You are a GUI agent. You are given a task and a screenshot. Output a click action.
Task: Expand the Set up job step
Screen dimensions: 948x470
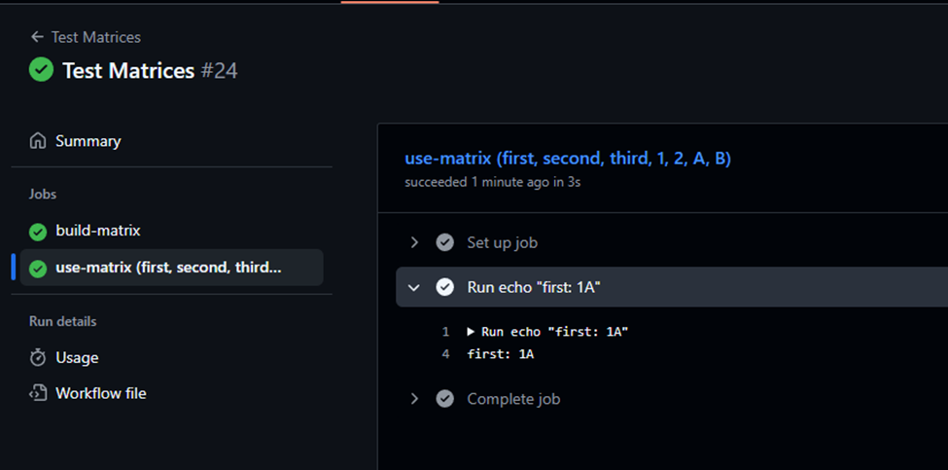(414, 242)
